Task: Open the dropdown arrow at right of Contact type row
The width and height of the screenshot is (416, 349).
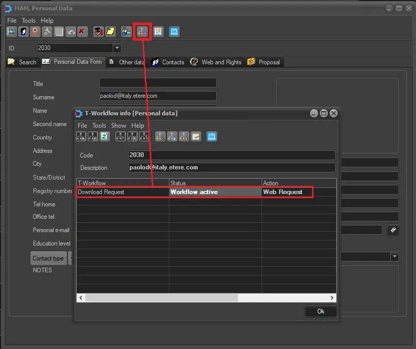Action: pos(394,256)
